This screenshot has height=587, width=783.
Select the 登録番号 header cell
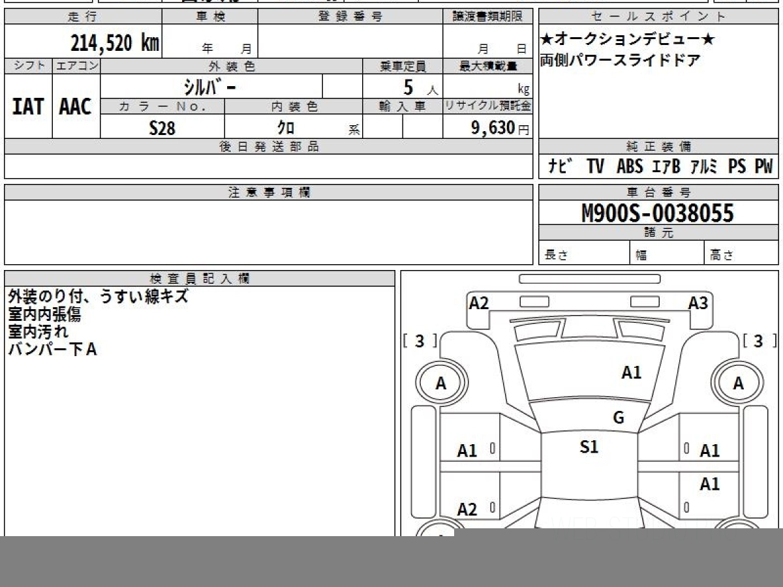(x=350, y=17)
